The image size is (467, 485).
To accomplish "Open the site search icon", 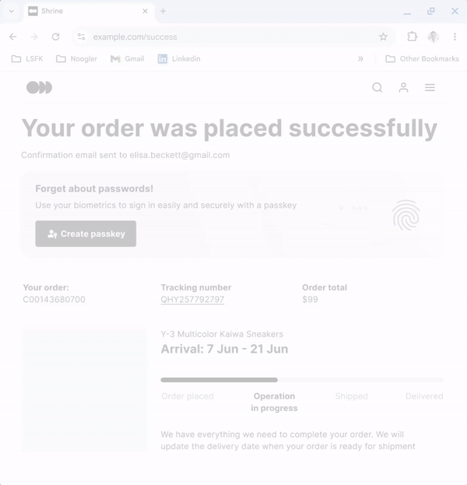I will [x=377, y=88].
